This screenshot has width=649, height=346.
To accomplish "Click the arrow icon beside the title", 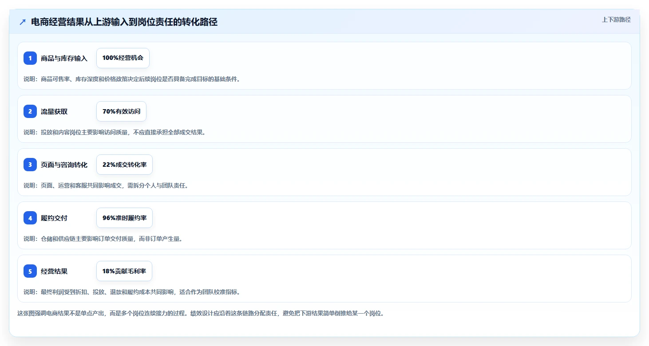I will pos(23,22).
